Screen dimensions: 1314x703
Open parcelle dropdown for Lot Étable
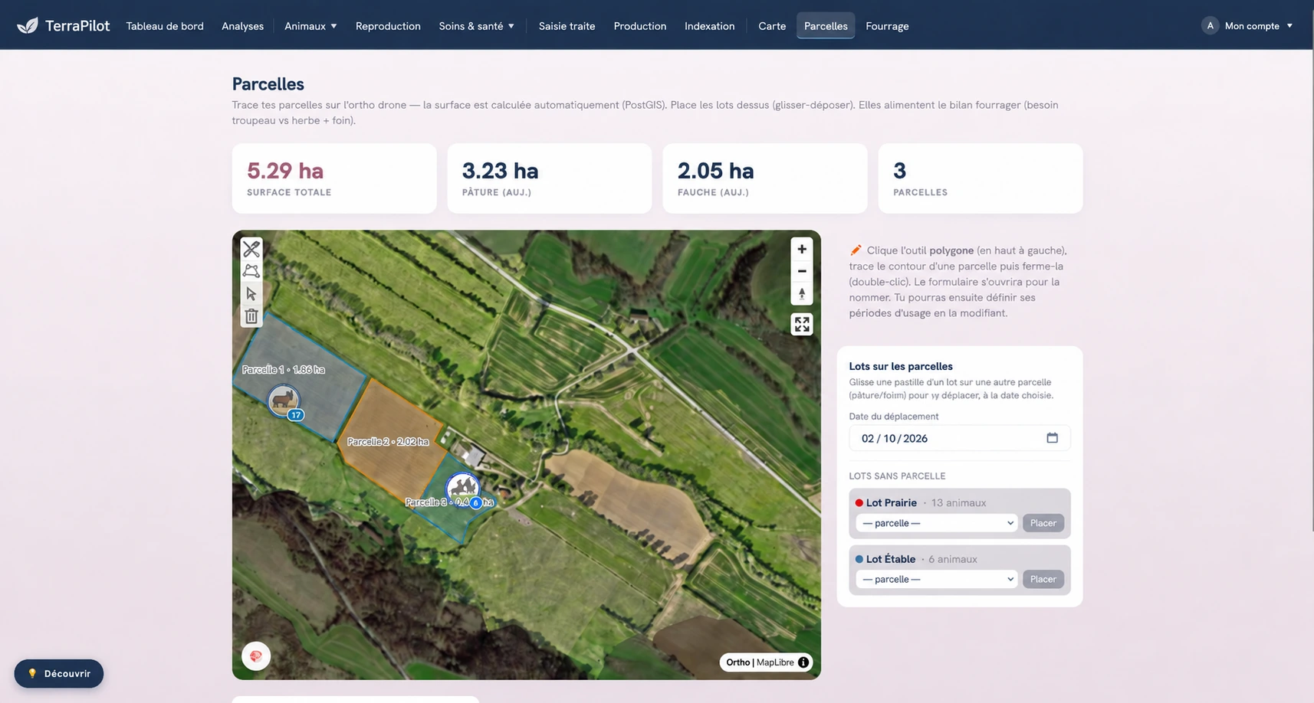coord(937,579)
